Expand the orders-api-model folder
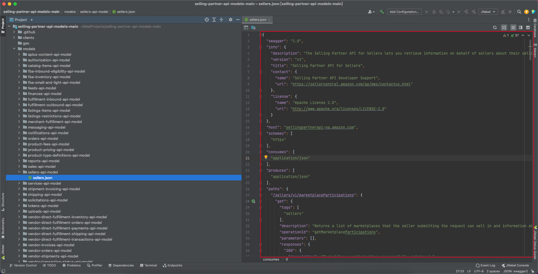 coord(19,138)
